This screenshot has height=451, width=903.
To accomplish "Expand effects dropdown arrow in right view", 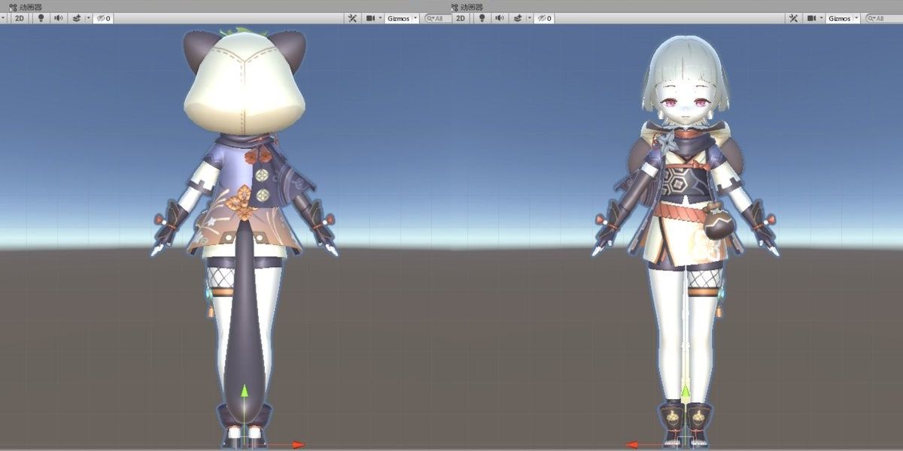I will click(x=530, y=18).
